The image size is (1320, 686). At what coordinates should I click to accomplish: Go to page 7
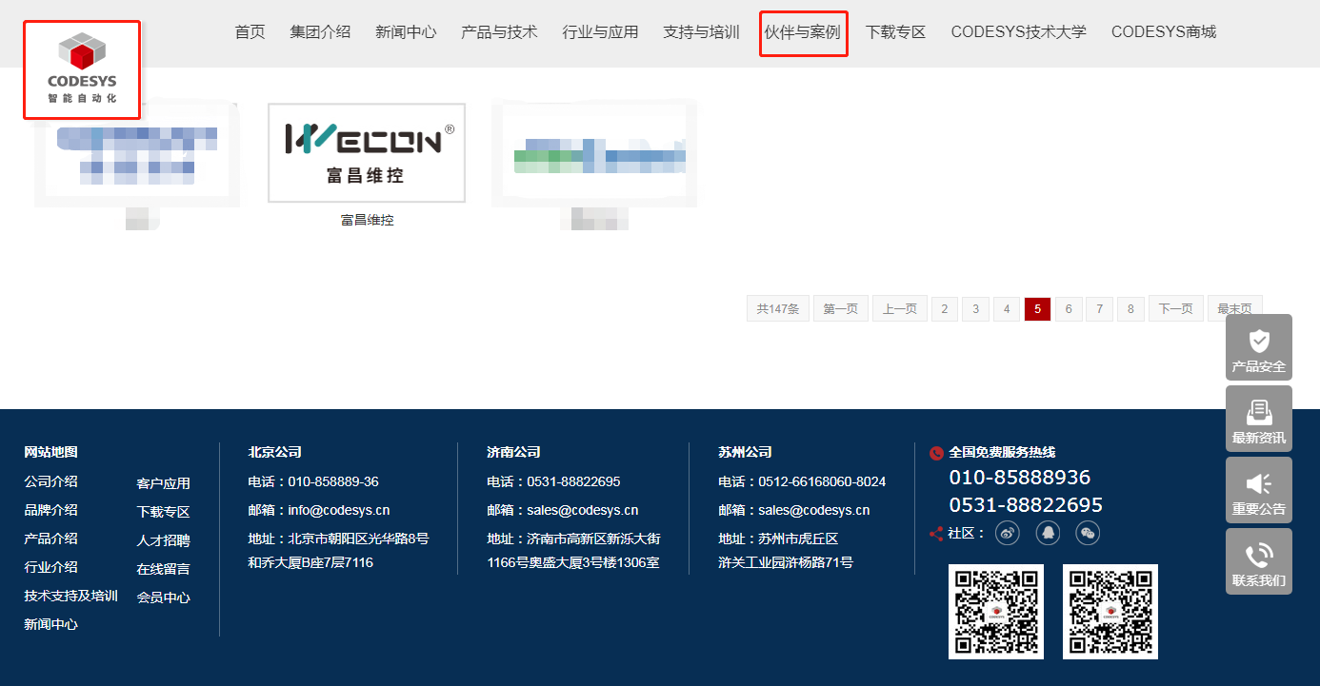pos(1099,308)
